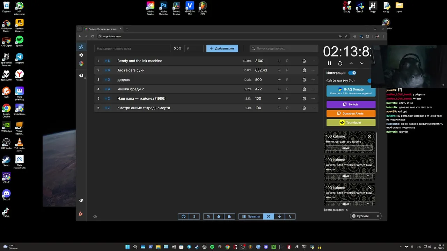Pause the auction timer
This screenshot has width=447, height=251.
coord(329,63)
